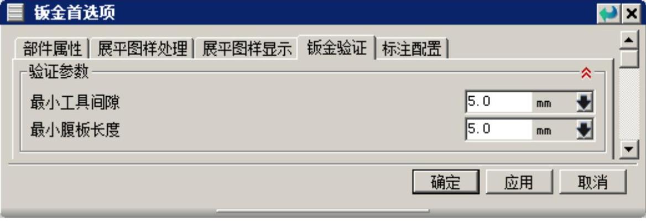This screenshot has height=221, width=646.
Task: Click the scrollbar down arrow
Action: tap(629, 149)
